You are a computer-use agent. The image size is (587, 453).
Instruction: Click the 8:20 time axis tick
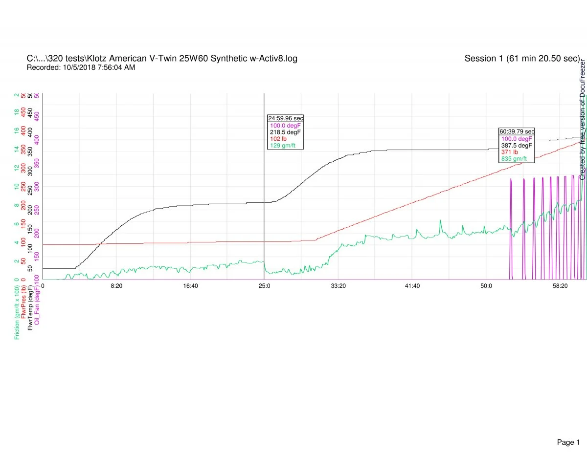click(116, 285)
